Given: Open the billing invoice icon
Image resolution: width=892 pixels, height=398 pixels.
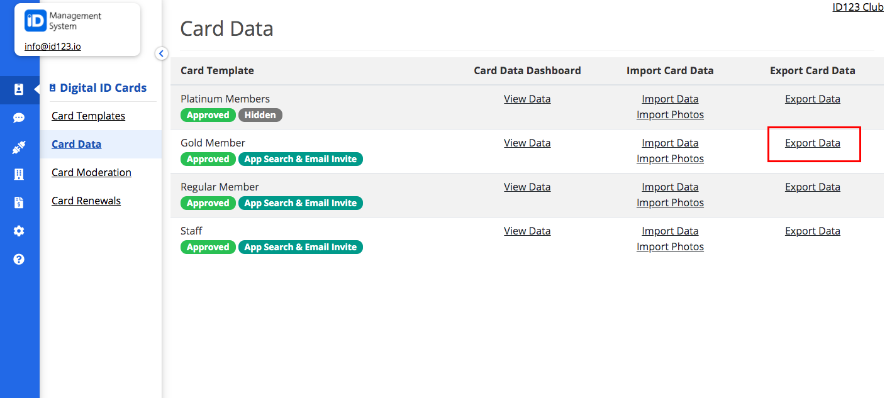Looking at the screenshot, I should 20,202.
